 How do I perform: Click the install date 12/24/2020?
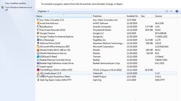(x=132, y=50)
